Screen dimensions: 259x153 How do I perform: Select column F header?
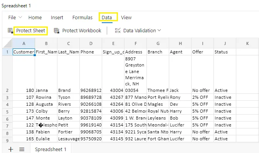click(x=135, y=43)
